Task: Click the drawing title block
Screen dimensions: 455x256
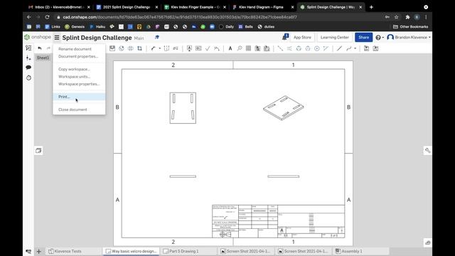Action: click(278, 221)
